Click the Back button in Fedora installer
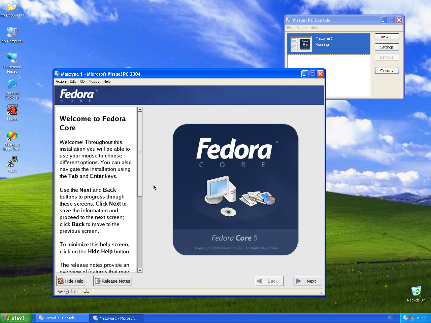This screenshot has width=431, height=323. tap(269, 281)
